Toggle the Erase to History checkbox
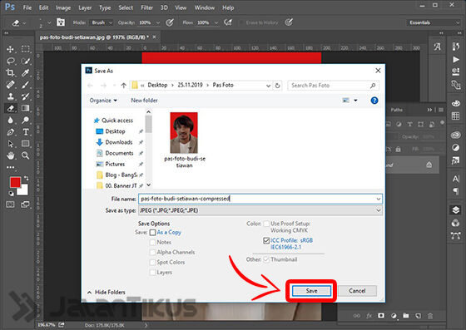466x330 pixels. point(241,22)
